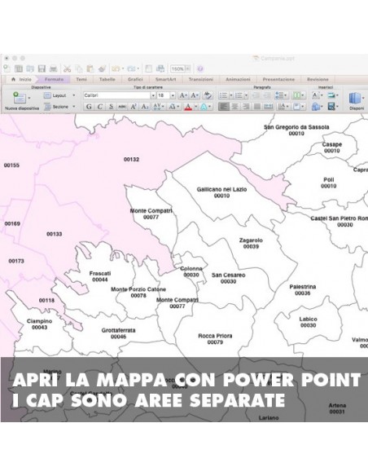Select the Rocca Priora 00079 label
Image resolution: width=368 pixels, height=476 pixels.
pos(215,339)
